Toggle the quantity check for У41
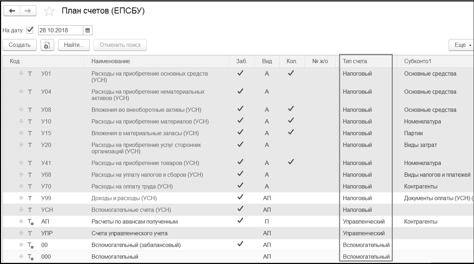The height and width of the screenshot is (264, 474). pos(291,163)
